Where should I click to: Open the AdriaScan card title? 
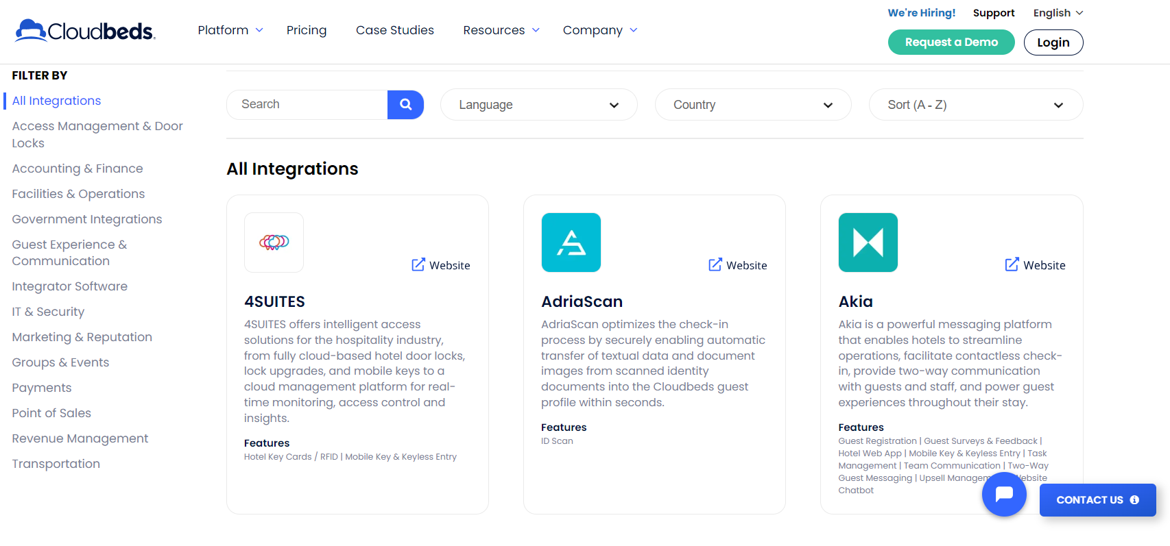coord(582,301)
